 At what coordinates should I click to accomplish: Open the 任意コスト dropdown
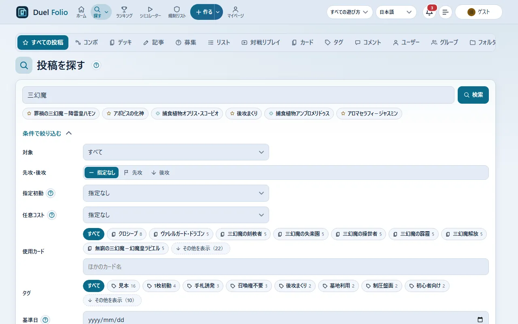coord(176,215)
